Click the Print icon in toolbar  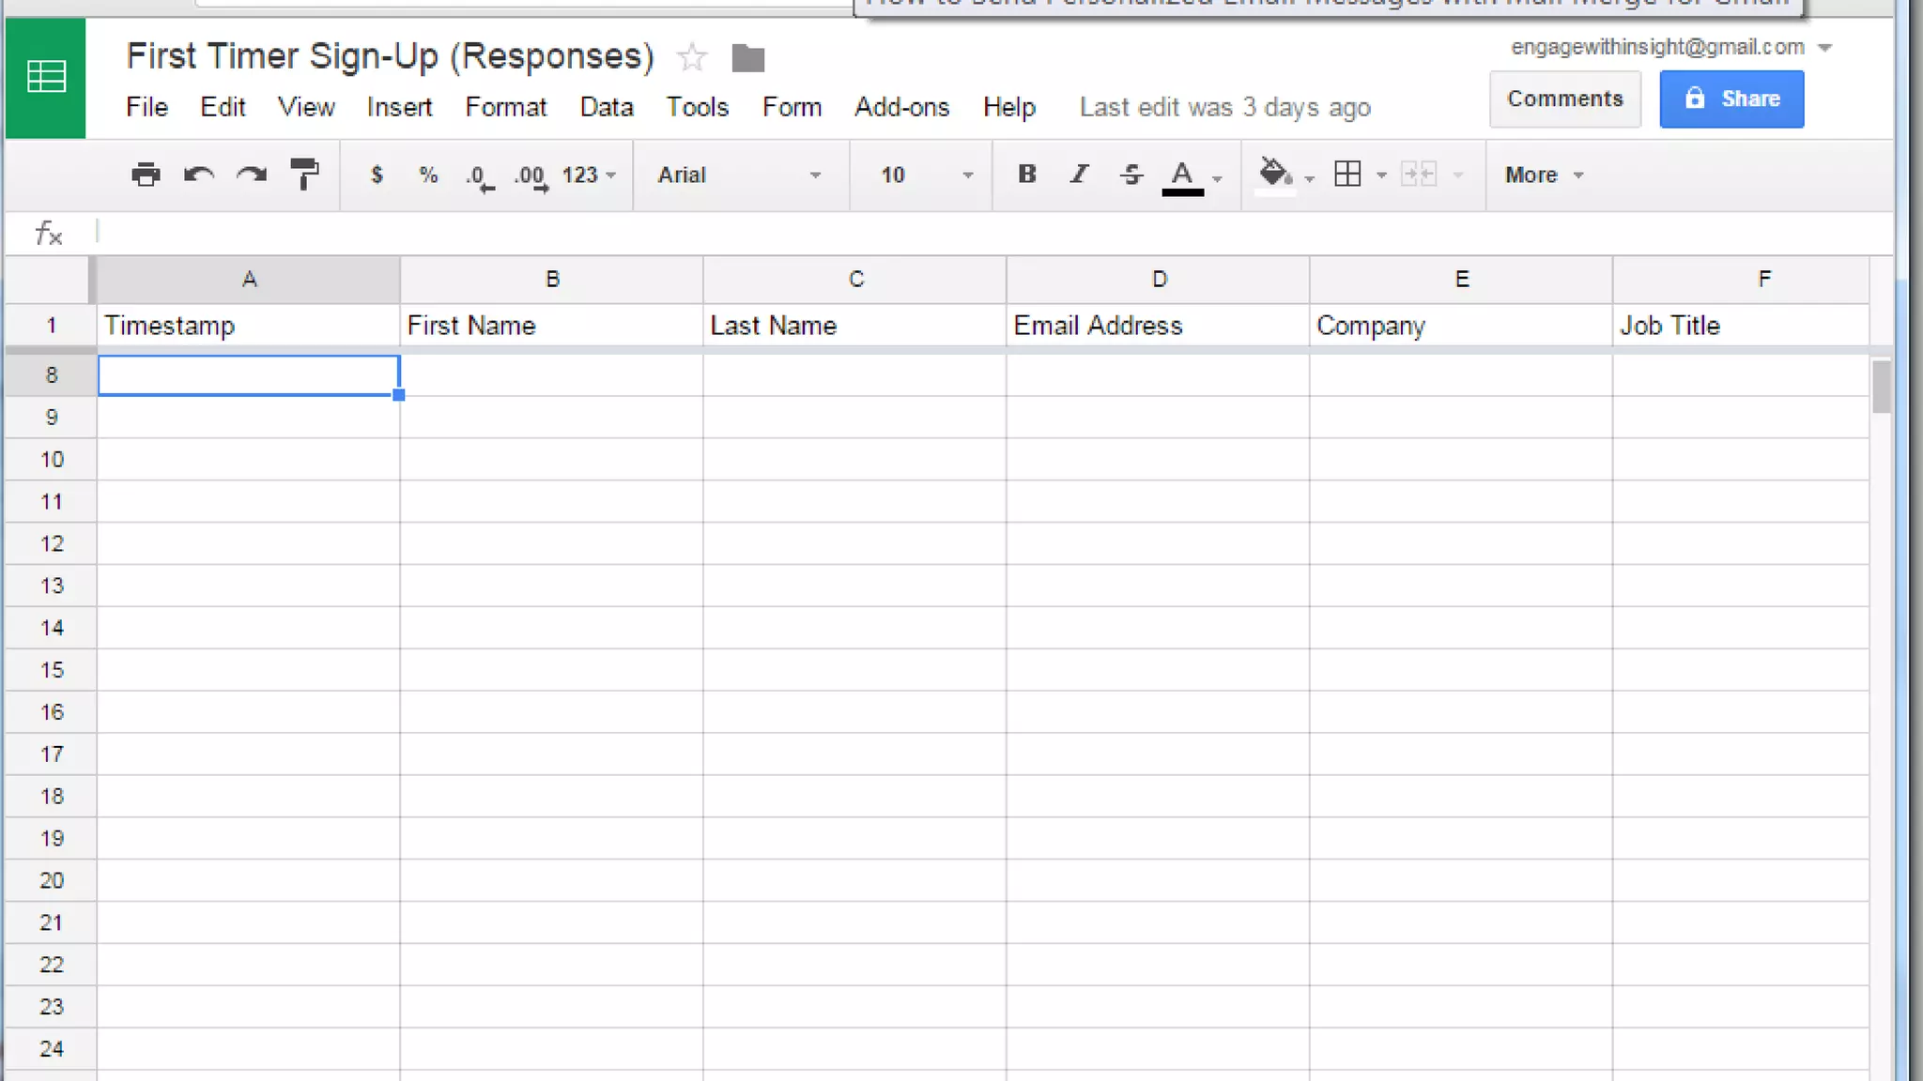click(146, 175)
